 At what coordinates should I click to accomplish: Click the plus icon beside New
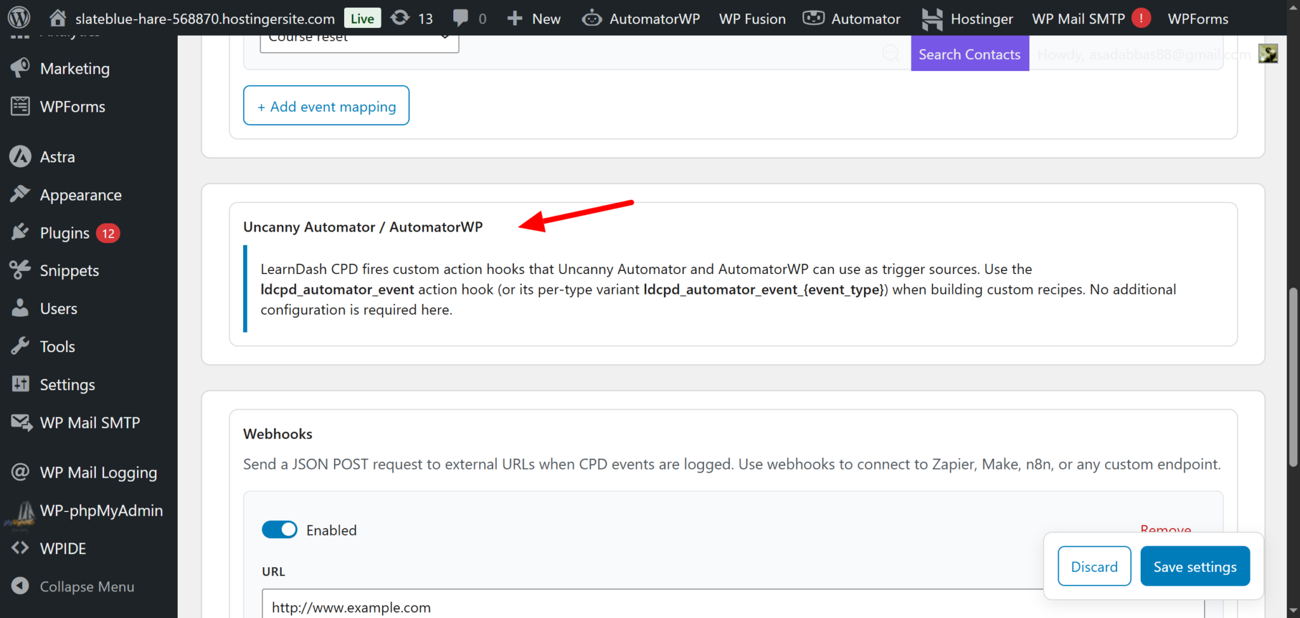[515, 18]
